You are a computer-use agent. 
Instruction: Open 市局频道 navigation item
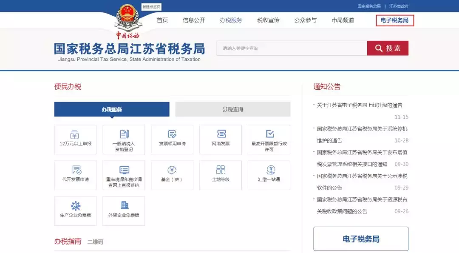coord(343,20)
